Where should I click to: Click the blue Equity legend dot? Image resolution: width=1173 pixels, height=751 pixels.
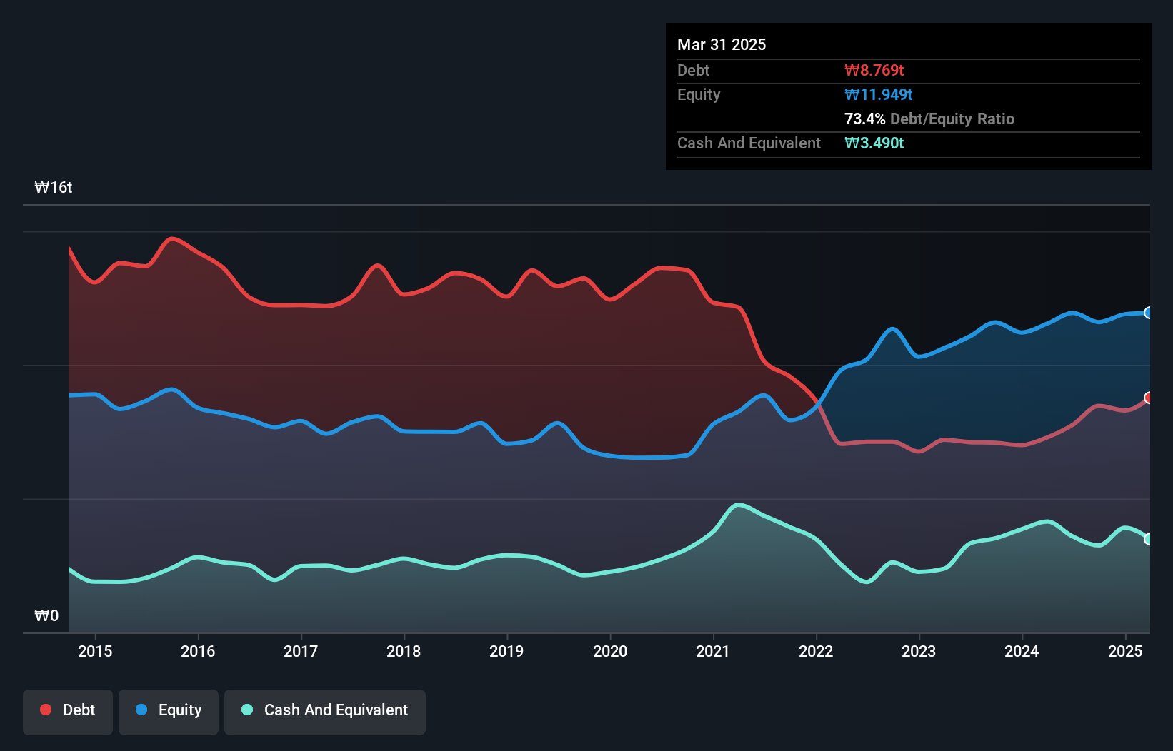tap(140, 710)
